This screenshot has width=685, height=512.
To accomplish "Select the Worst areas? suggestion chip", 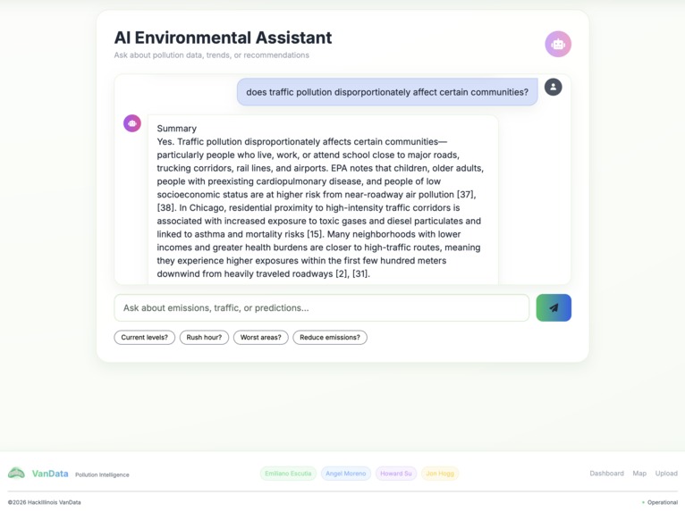I will pyautogui.click(x=261, y=338).
